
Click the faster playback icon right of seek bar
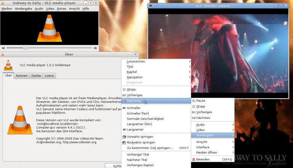click(x=95, y=48)
